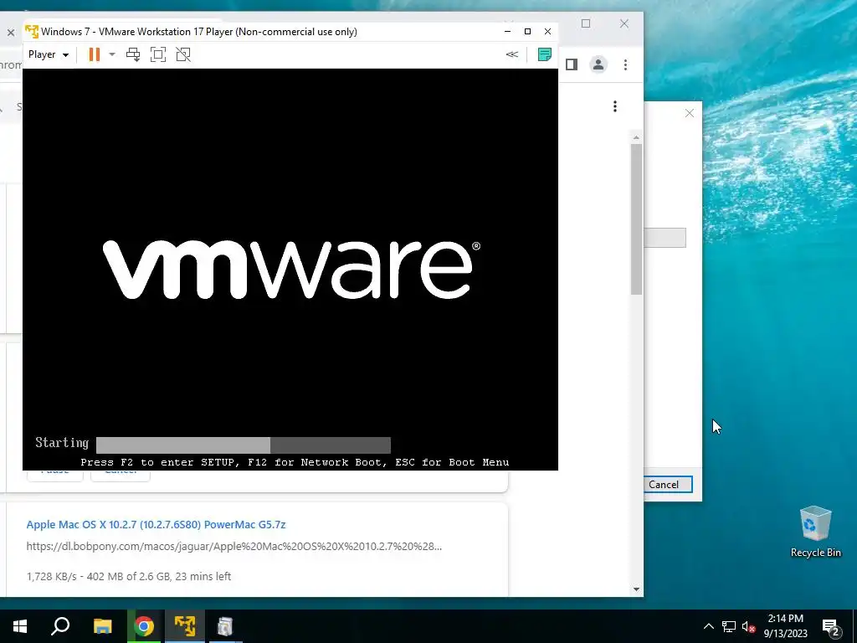The image size is (857, 643).
Task: Click the Chrome scrollbar down arrow
Action: point(636,589)
